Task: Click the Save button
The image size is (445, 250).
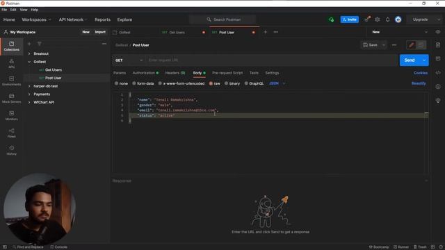Action: pyautogui.click(x=371, y=44)
